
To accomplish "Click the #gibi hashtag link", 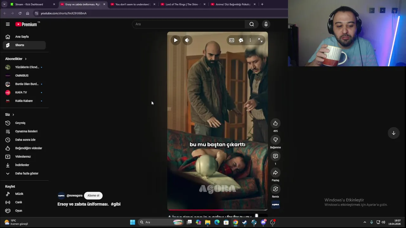I will 116,204.
